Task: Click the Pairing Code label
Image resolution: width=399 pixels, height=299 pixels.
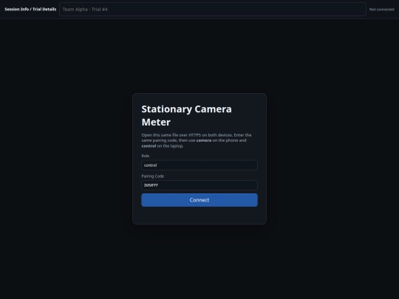Action: [x=153, y=176]
